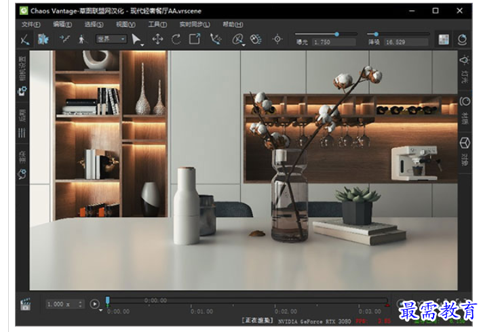Open the 帮助(H) menu
The width and height of the screenshot is (483, 332).
(233, 24)
